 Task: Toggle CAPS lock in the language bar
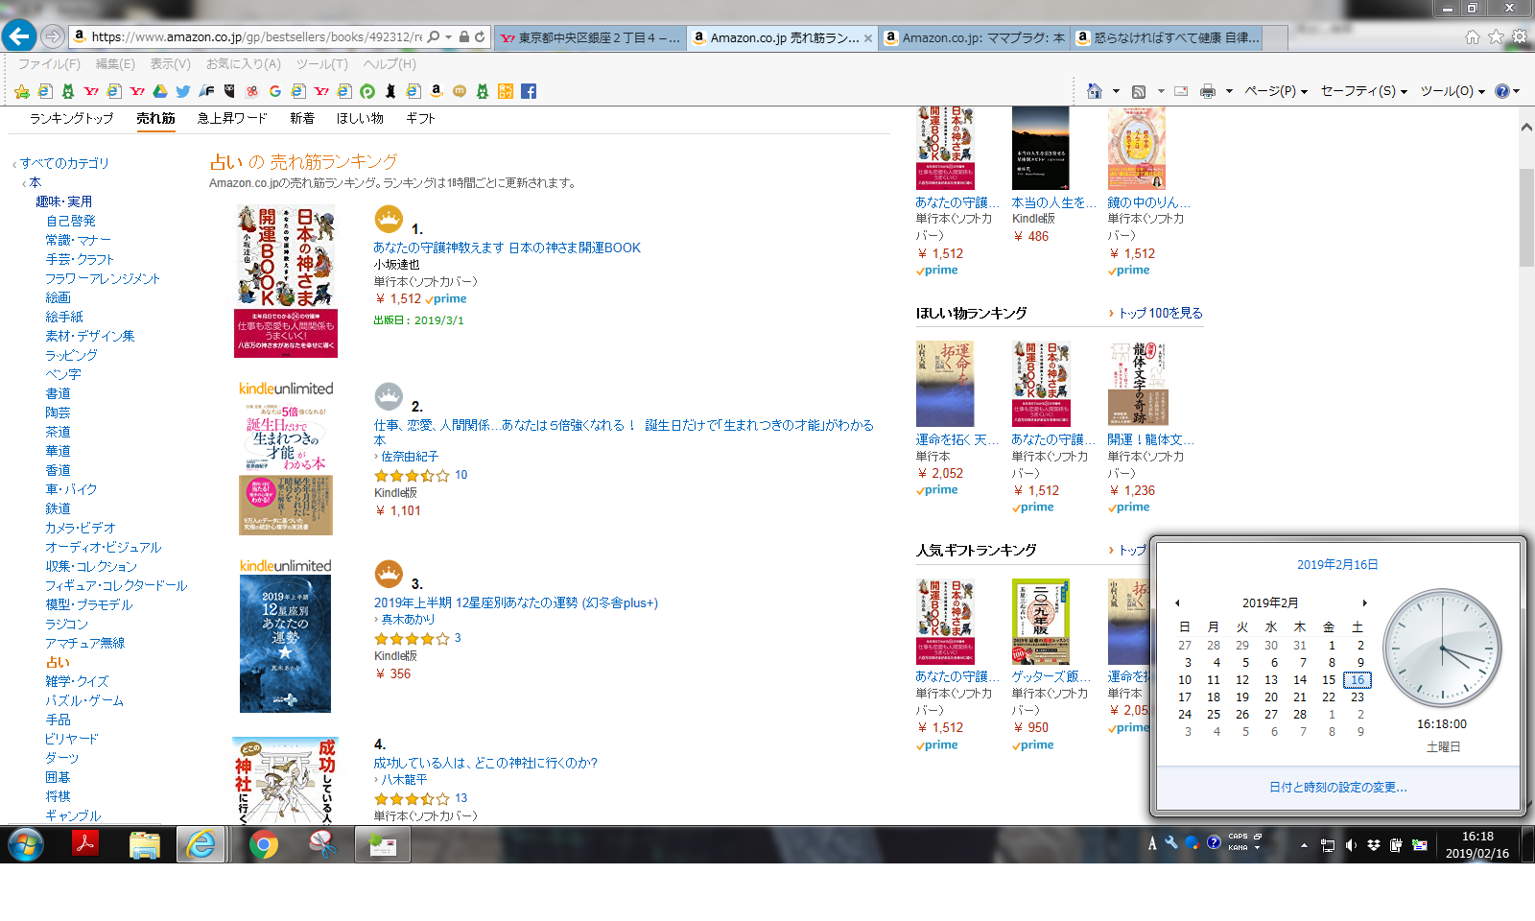[x=1239, y=837]
